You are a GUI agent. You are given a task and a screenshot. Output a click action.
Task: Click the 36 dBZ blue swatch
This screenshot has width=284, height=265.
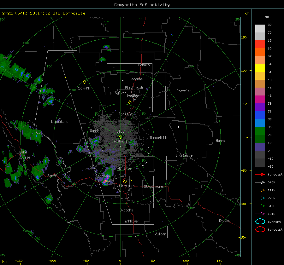pyautogui.click(x=260, y=115)
